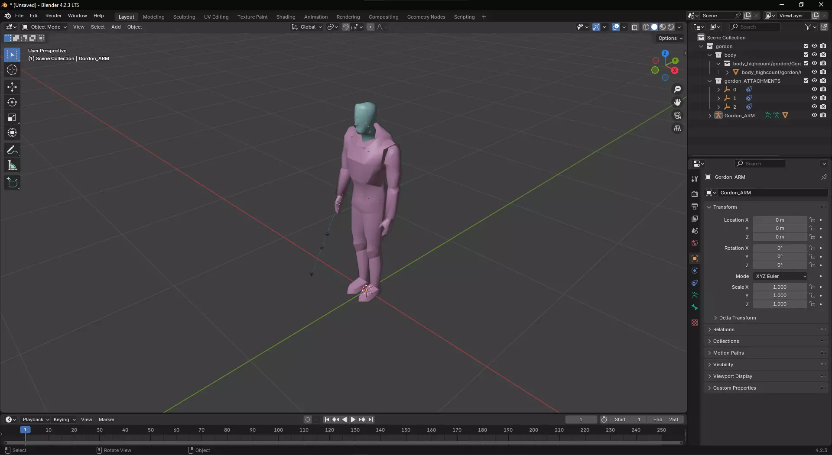The image size is (832, 455).
Task: Open the Render menu
Action: [53, 16]
